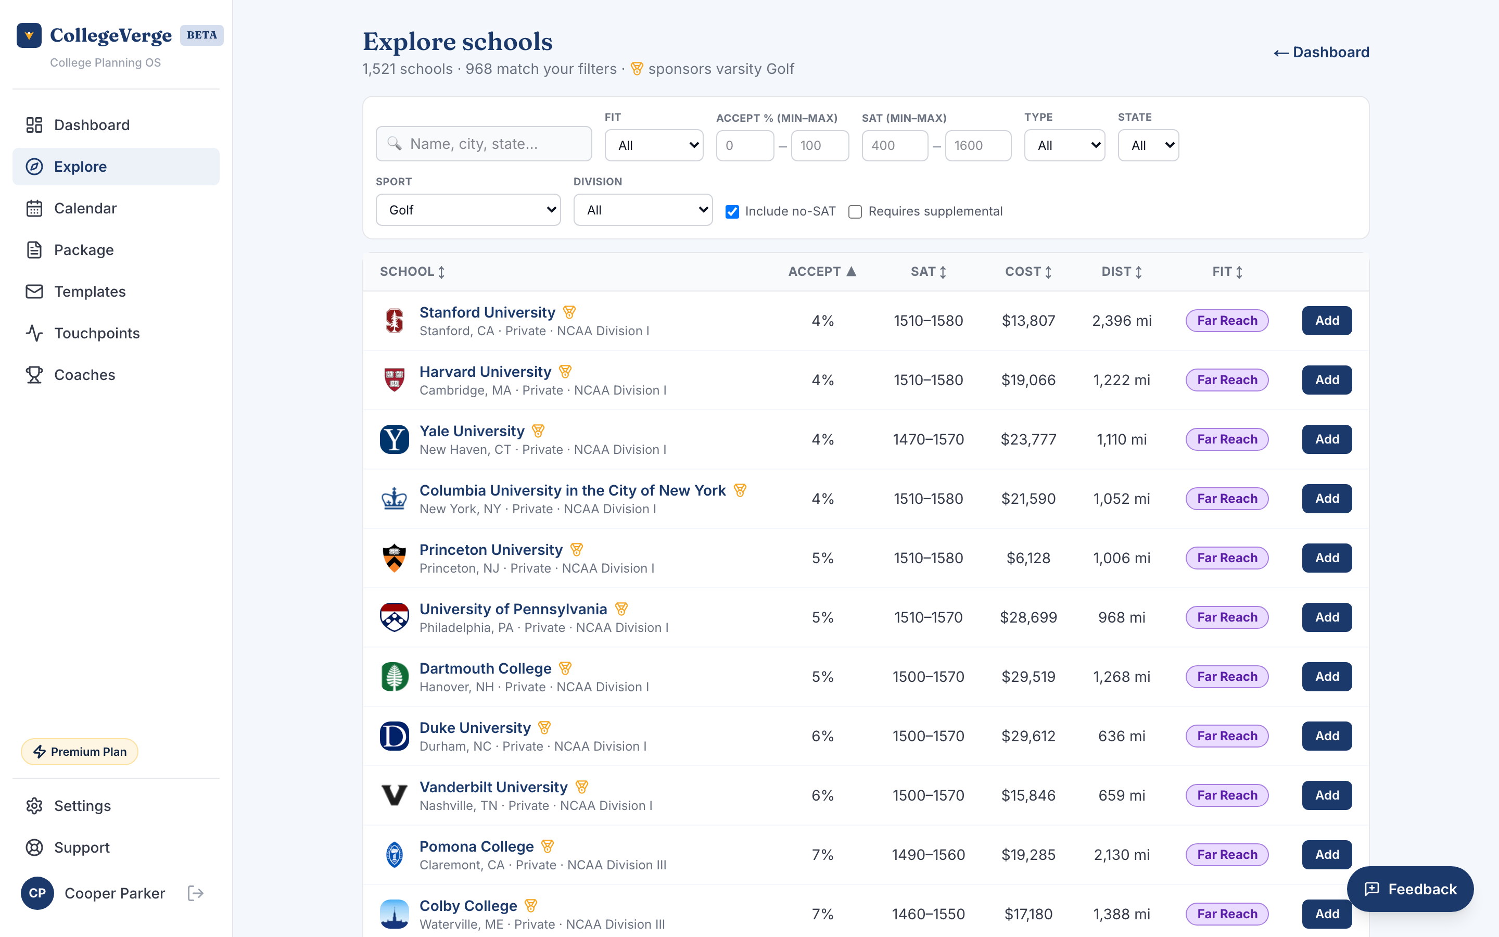
Task: Click the Dashboard grid icon in sidebar
Action: coord(34,124)
